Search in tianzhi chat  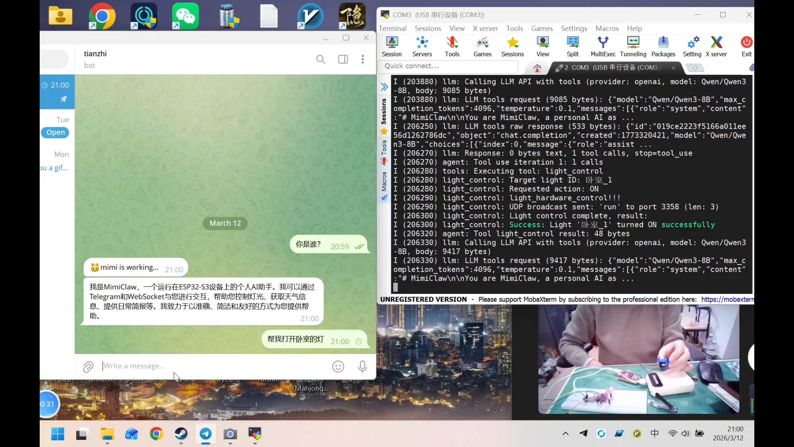click(x=320, y=59)
